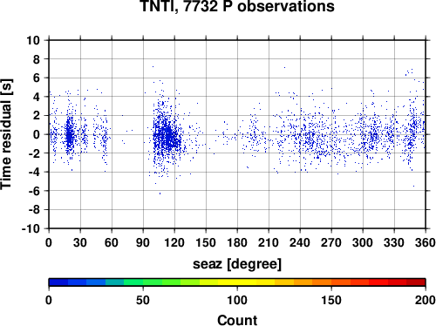
Task: Click x-axis tick label 120
Action: coord(174,242)
